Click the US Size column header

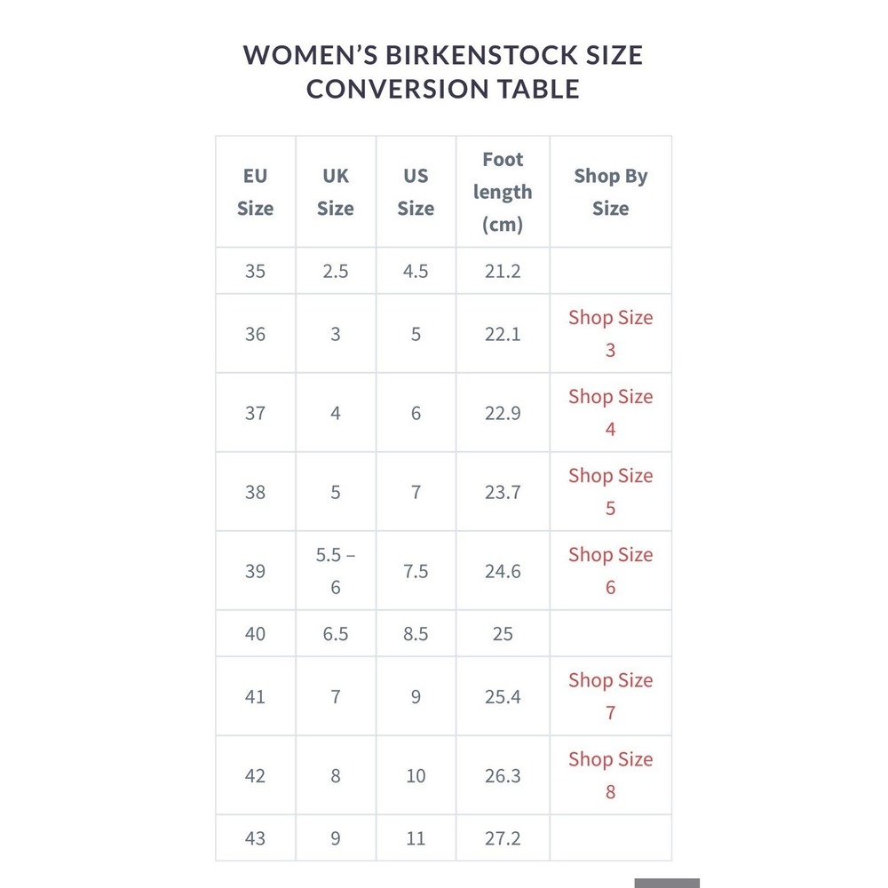click(416, 192)
